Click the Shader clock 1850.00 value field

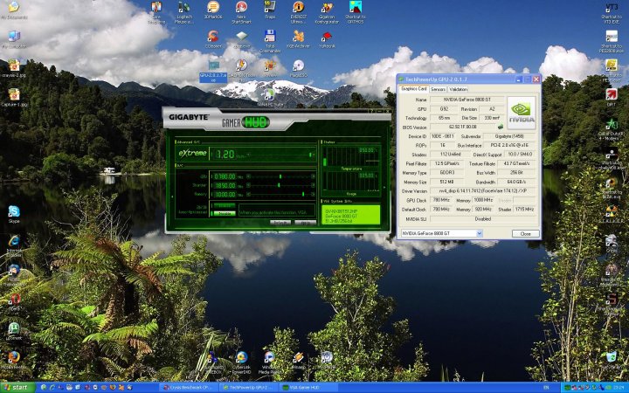[225, 185]
